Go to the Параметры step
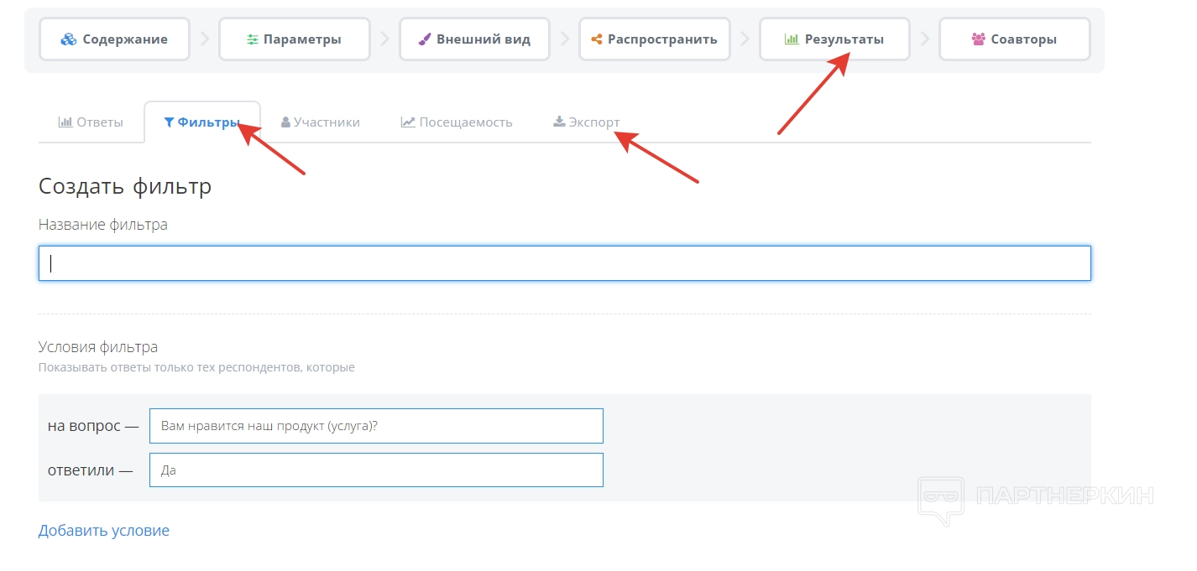 coord(294,39)
